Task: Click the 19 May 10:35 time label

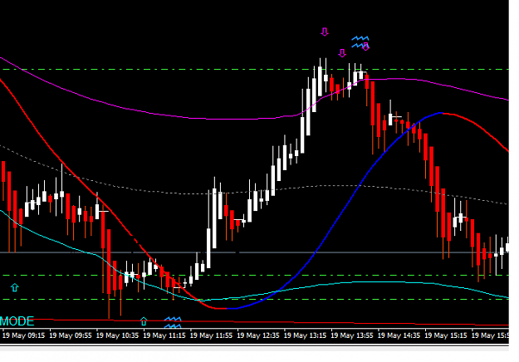Action: click(x=118, y=335)
